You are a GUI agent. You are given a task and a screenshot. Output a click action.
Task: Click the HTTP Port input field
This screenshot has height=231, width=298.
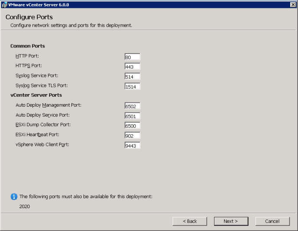click(132, 57)
